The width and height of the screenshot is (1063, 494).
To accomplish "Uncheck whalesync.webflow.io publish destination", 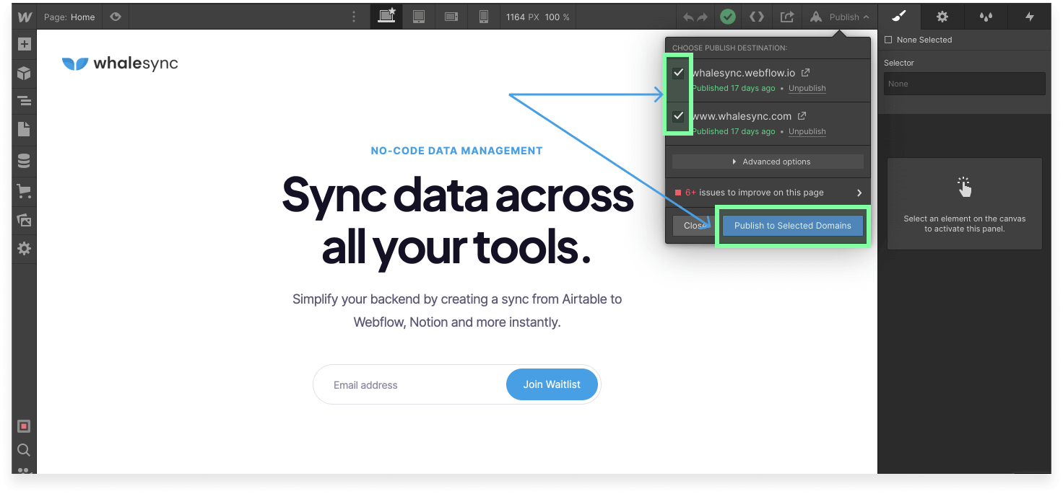I will tap(678, 73).
